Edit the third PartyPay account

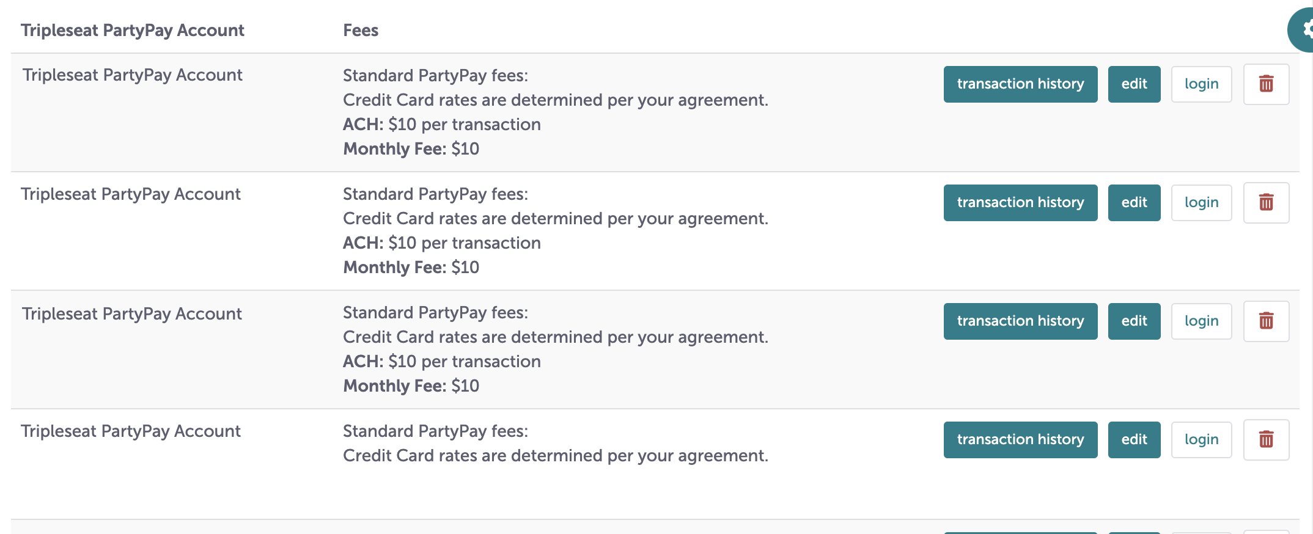click(1134, 321)
